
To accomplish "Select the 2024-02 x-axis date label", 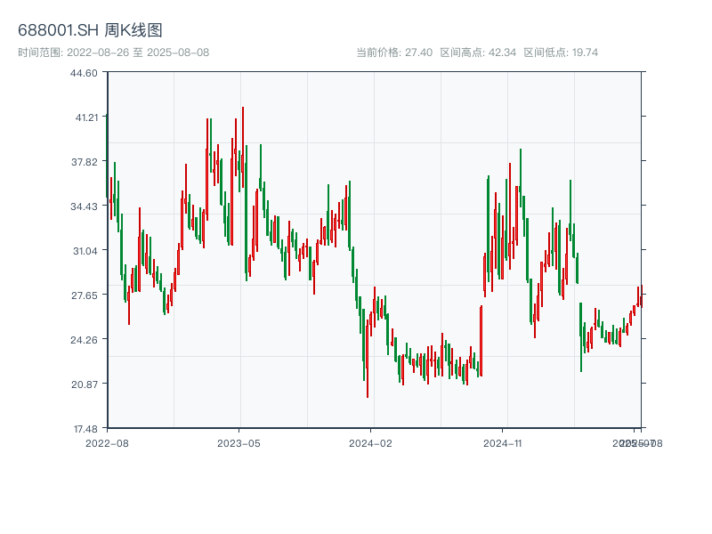I will 370,442.
